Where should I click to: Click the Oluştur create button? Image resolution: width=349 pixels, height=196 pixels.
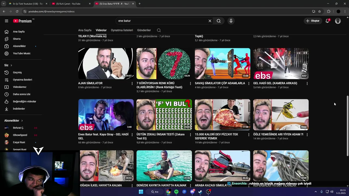(x=313, y=21)
